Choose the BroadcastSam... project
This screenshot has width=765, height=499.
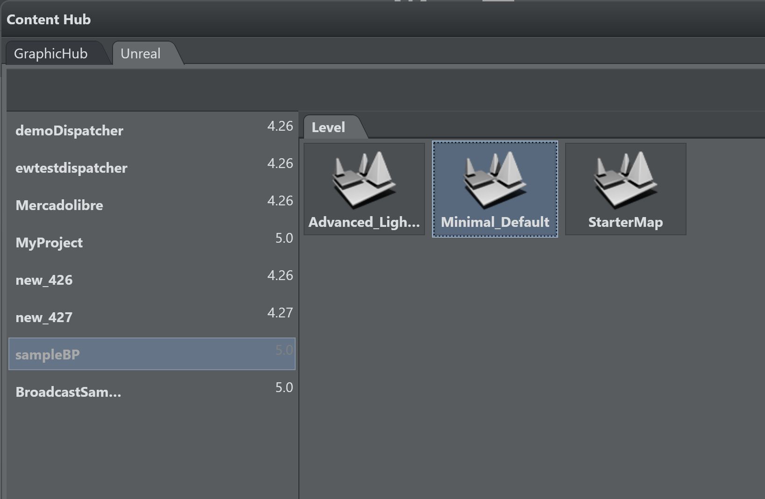[68, 392]
